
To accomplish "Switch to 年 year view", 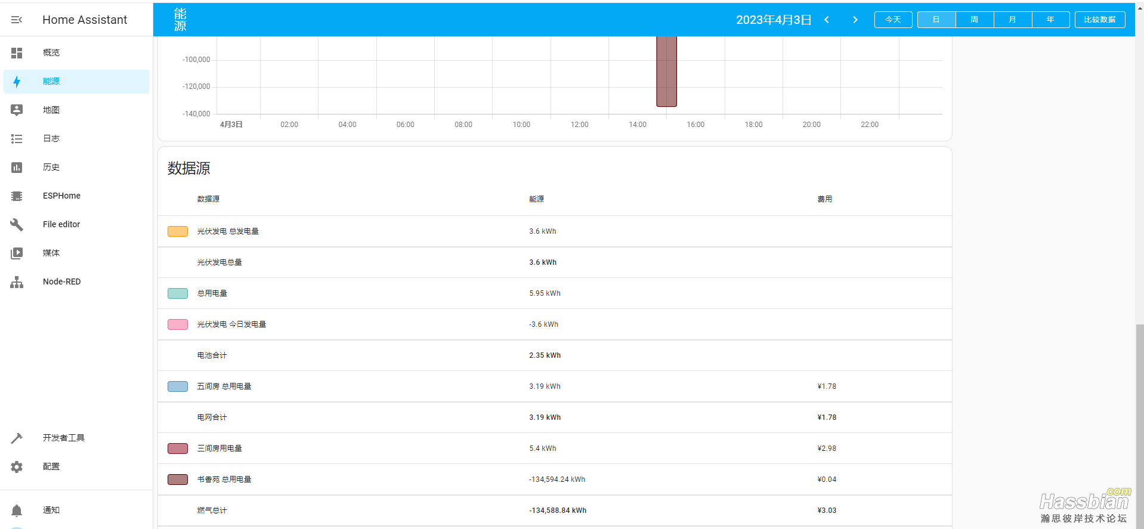I will [x=1051, y=20].
